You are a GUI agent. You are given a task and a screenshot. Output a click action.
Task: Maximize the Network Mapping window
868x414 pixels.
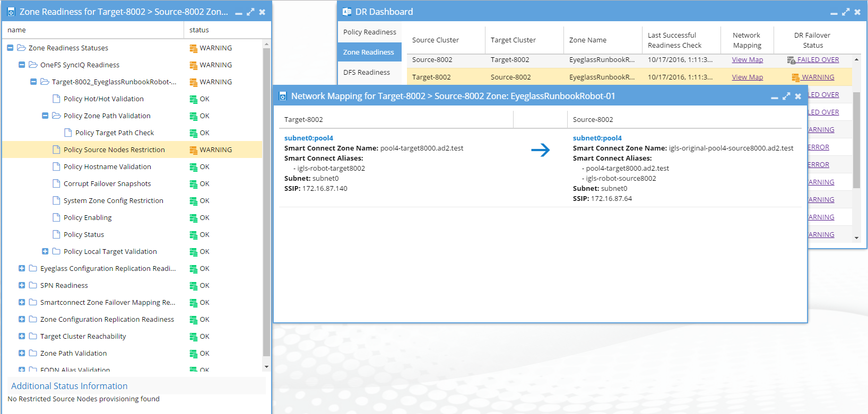pyautogui.click(x=786, y=96)
